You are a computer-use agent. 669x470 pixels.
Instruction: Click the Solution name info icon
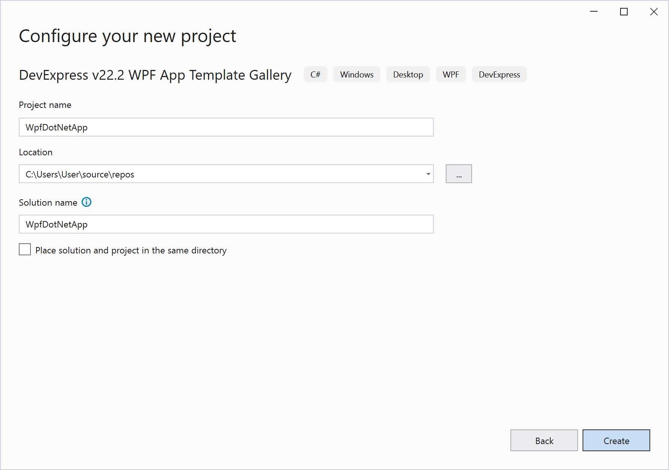[86, 202]
